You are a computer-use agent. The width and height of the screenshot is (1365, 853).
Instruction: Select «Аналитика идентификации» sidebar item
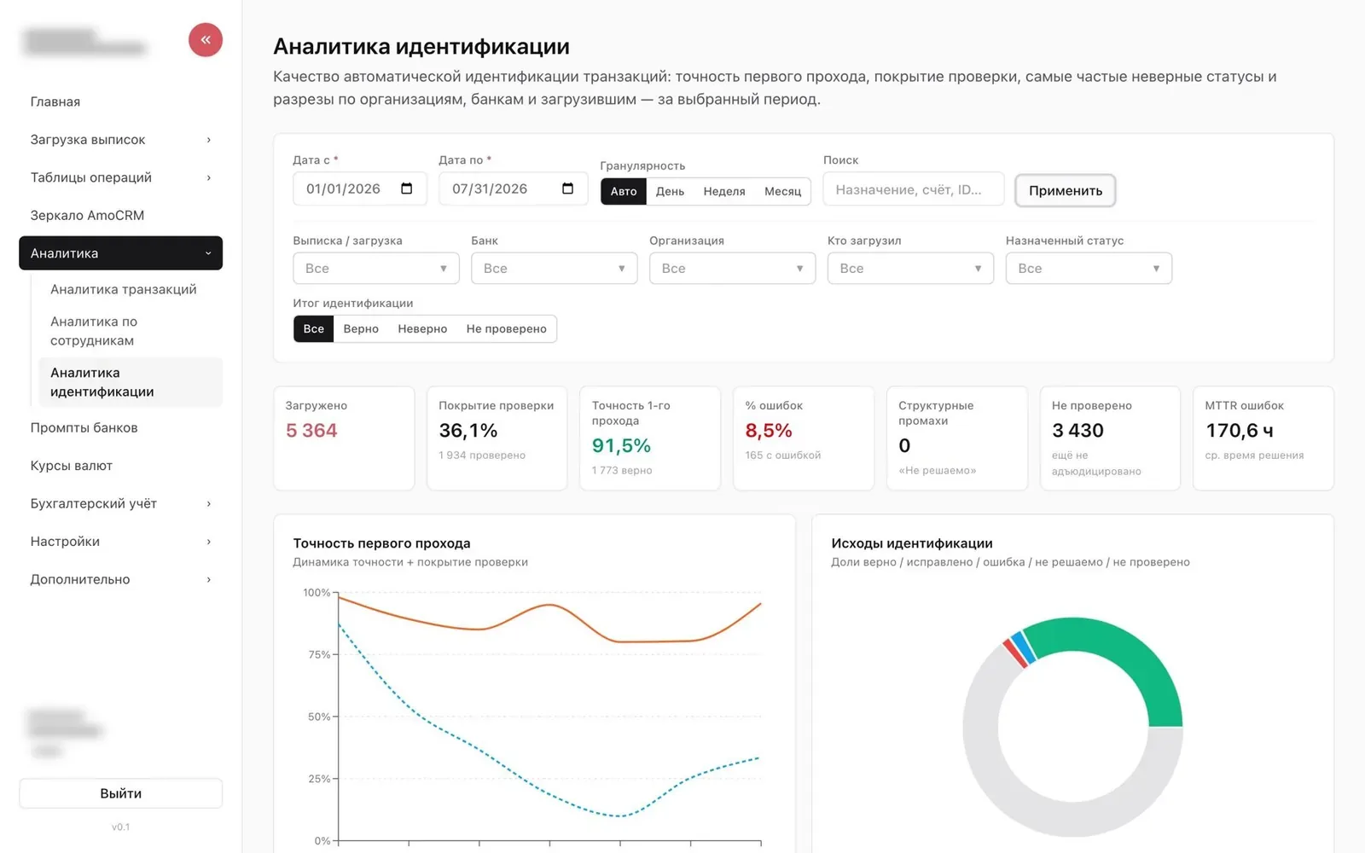tap(131, 382)
